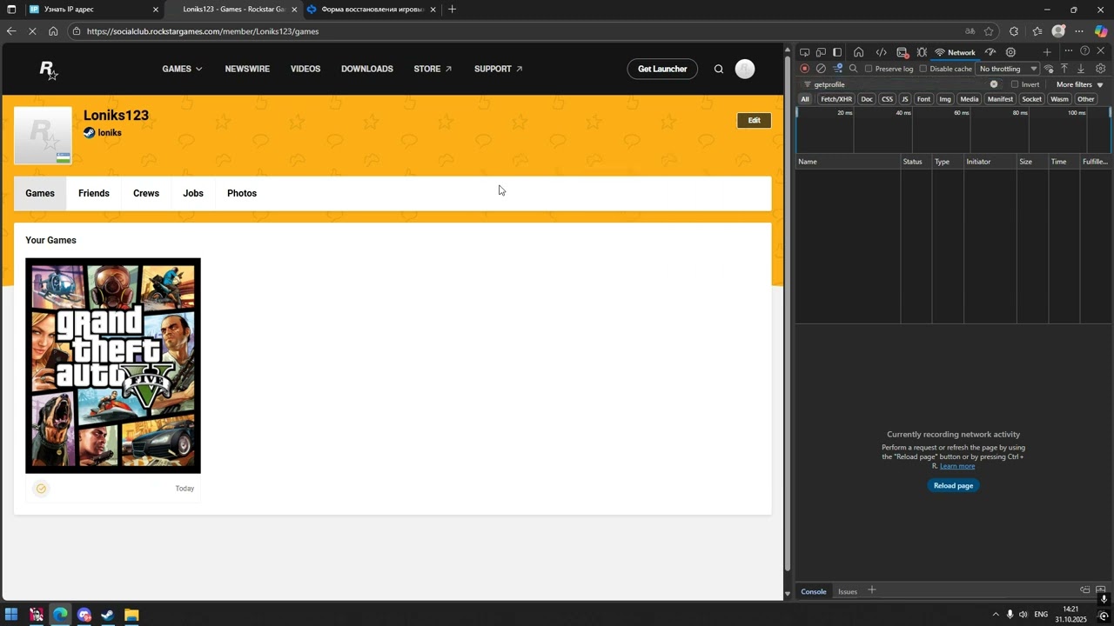Image resolution: width=1114 pixels, height=626 pixels.
Task: Add another tool to the DevTools tab bar
Action: pyautogui.click(x=1047, y=52)
